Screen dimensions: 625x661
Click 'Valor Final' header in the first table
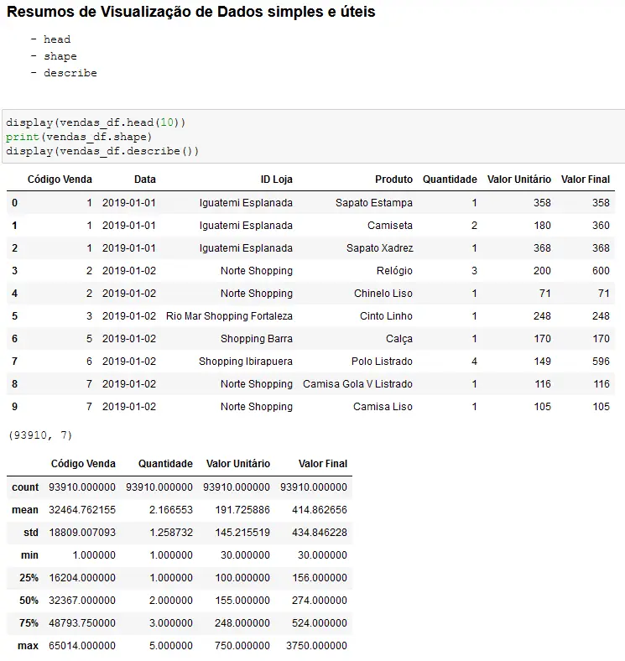click(x=585, y=180)
